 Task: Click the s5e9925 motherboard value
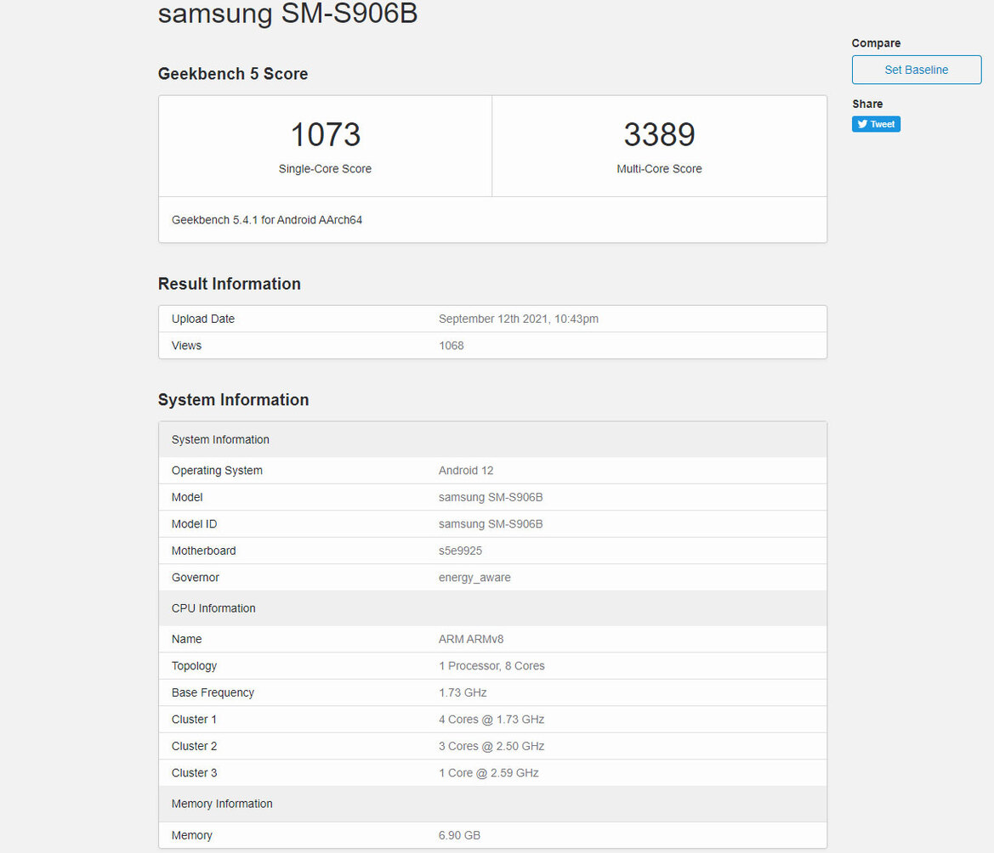coord(460,551)
